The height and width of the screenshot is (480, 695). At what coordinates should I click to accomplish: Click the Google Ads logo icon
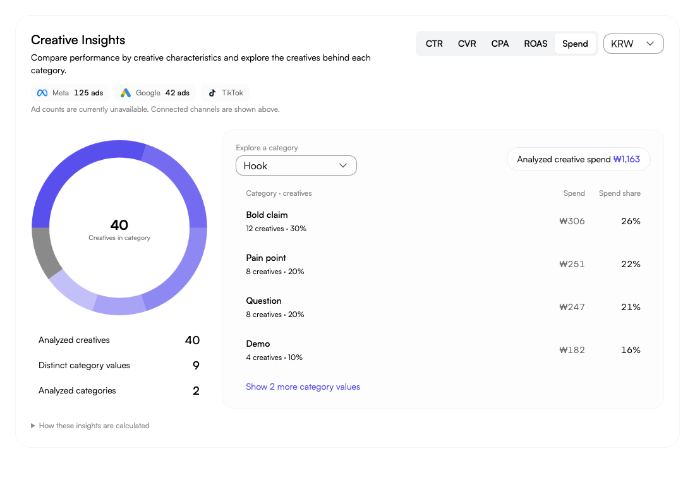[126, 93]
